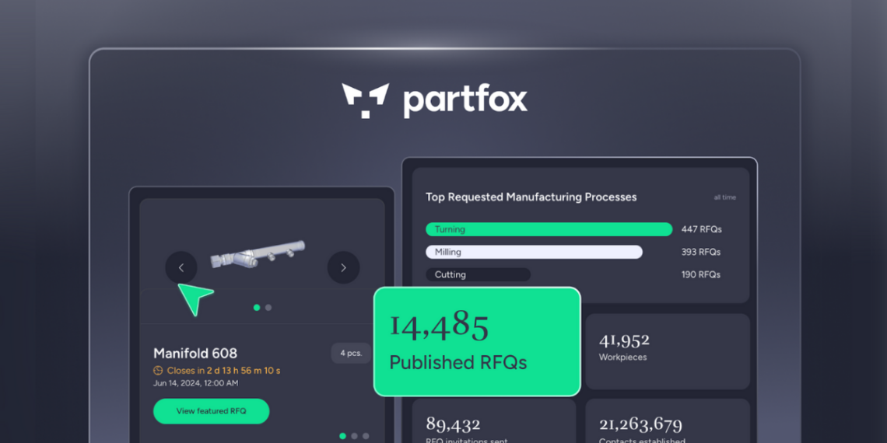The width and height of the screenshot is (887, 443).
Task: Click the Jun 14, 2024, 12:00 AM date
Action: click(x=196, y=383)
